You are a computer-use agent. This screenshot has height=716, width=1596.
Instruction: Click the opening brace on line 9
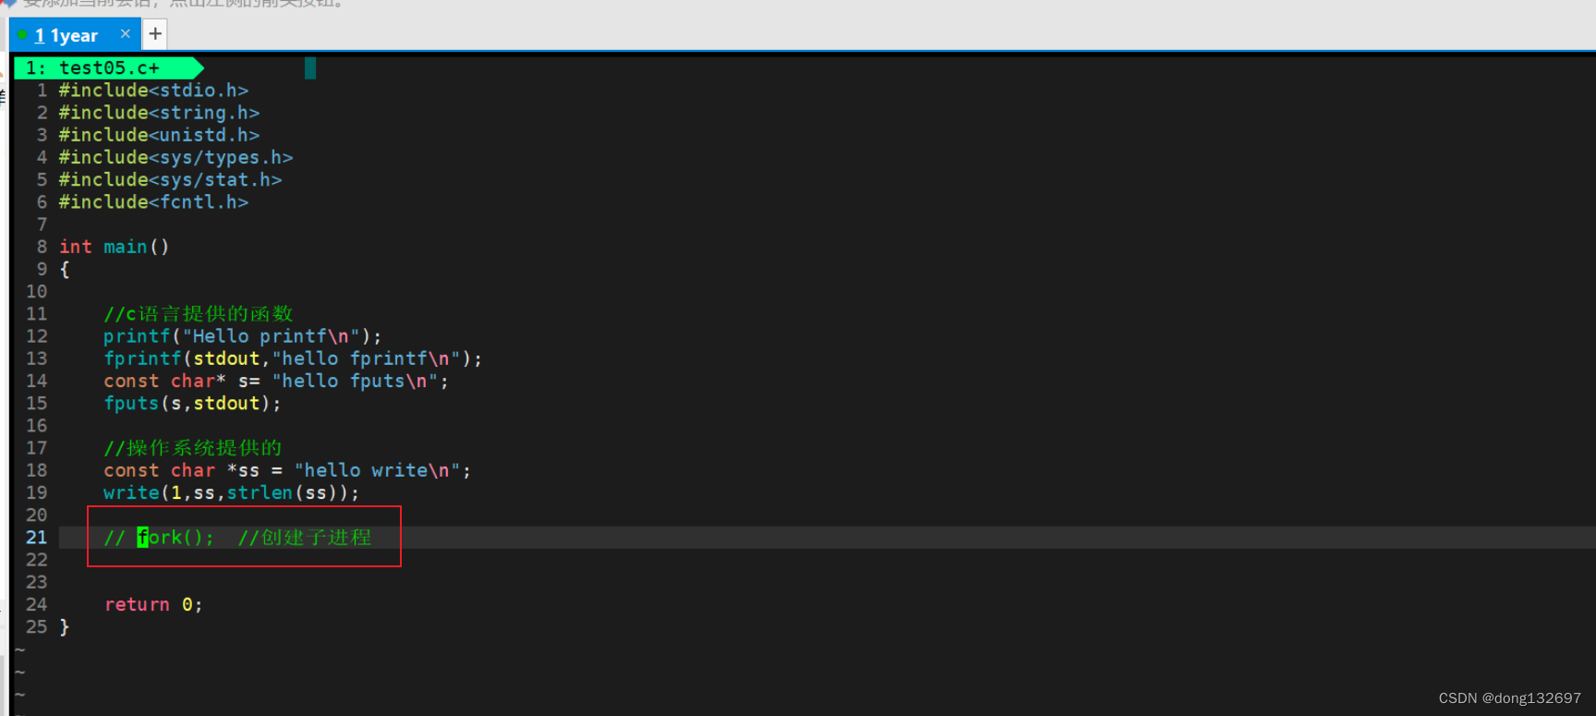65,270
